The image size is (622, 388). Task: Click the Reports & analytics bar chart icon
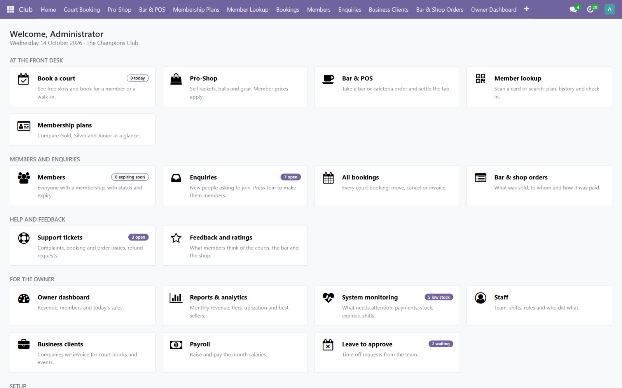pyautogui.click(x=176, y=298)
